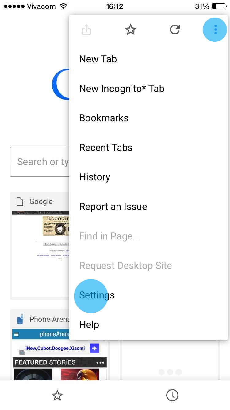Screen dimensions: 230x410
Task: Tap the Phone Arena favicon on its tile
Action: coord(20,320)
